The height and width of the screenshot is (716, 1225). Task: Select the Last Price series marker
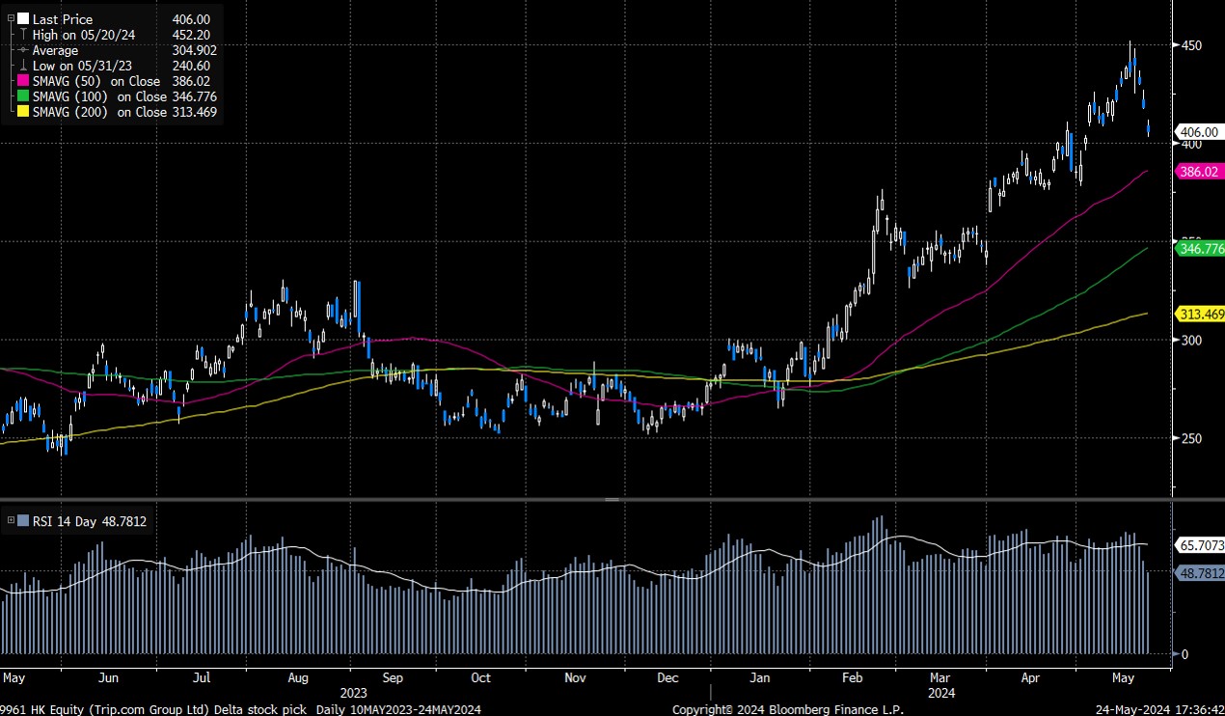[x=23, y=18]
